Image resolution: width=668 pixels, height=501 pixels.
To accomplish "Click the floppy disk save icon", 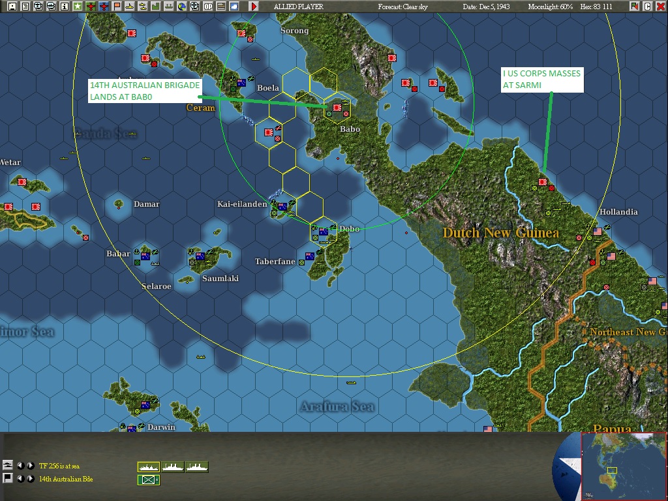I will (12, 7).
